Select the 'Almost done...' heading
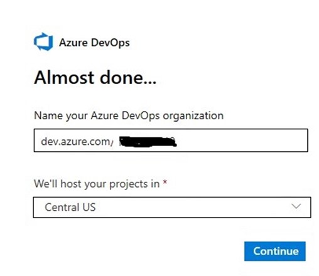319x276 pixels. tap(95, 78)
